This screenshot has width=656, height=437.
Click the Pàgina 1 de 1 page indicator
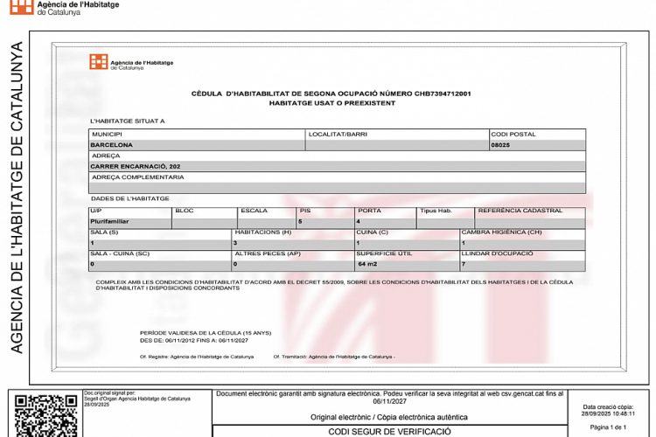[x=609, y=427]
